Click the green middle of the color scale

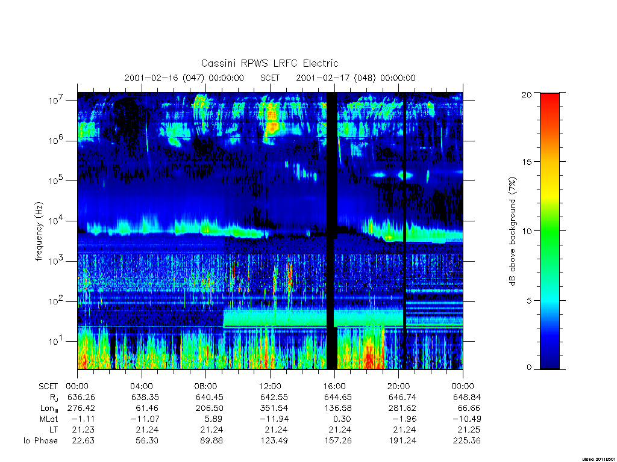[550, 232]
